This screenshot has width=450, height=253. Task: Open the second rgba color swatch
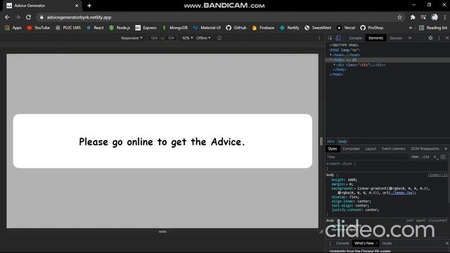[339, 193]
